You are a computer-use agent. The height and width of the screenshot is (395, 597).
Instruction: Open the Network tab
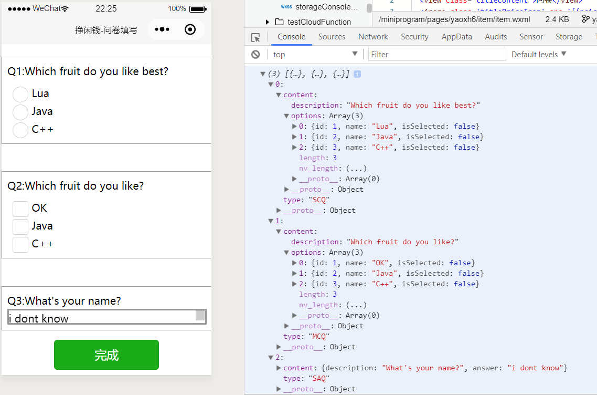373,37
